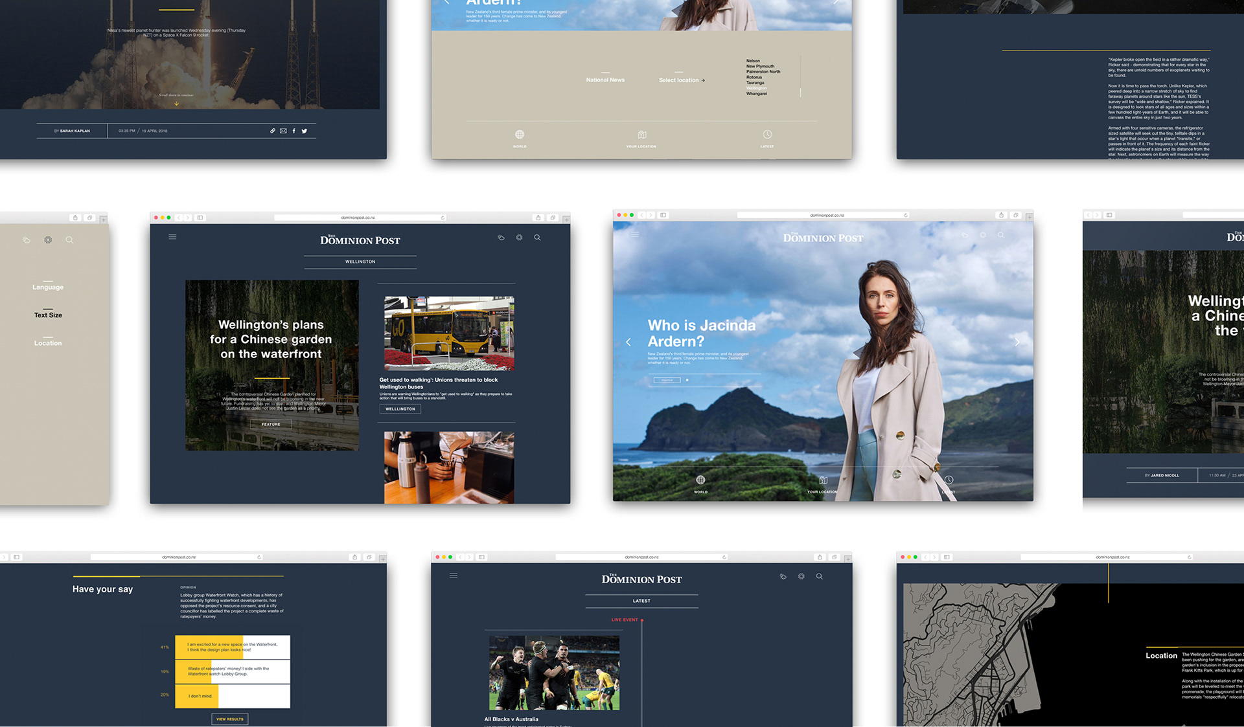Open the hamburger menu in Jacinda Ardern window
Screen dimensions: 1244x727
635,234
